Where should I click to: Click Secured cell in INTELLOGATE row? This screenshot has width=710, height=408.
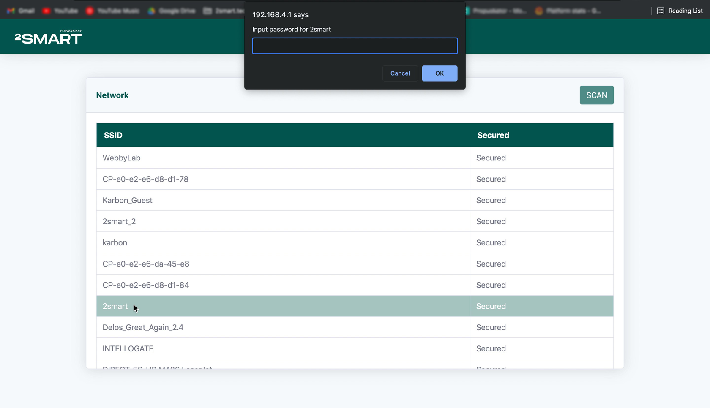(542, 348)
